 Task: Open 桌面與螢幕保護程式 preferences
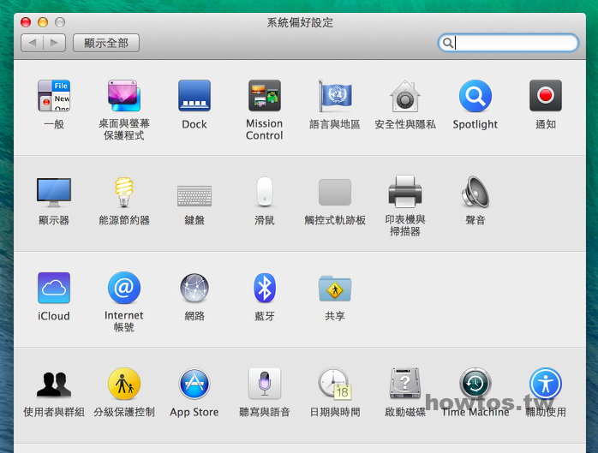(x=124, y=96)
